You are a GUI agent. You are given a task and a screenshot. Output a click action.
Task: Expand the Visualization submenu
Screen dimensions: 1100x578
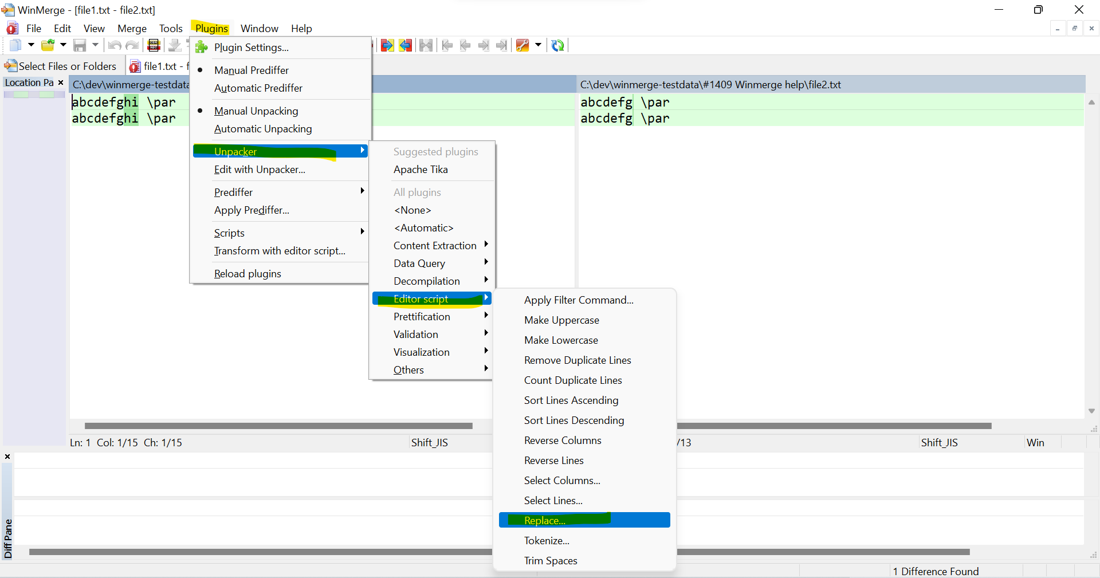[422, 352]
